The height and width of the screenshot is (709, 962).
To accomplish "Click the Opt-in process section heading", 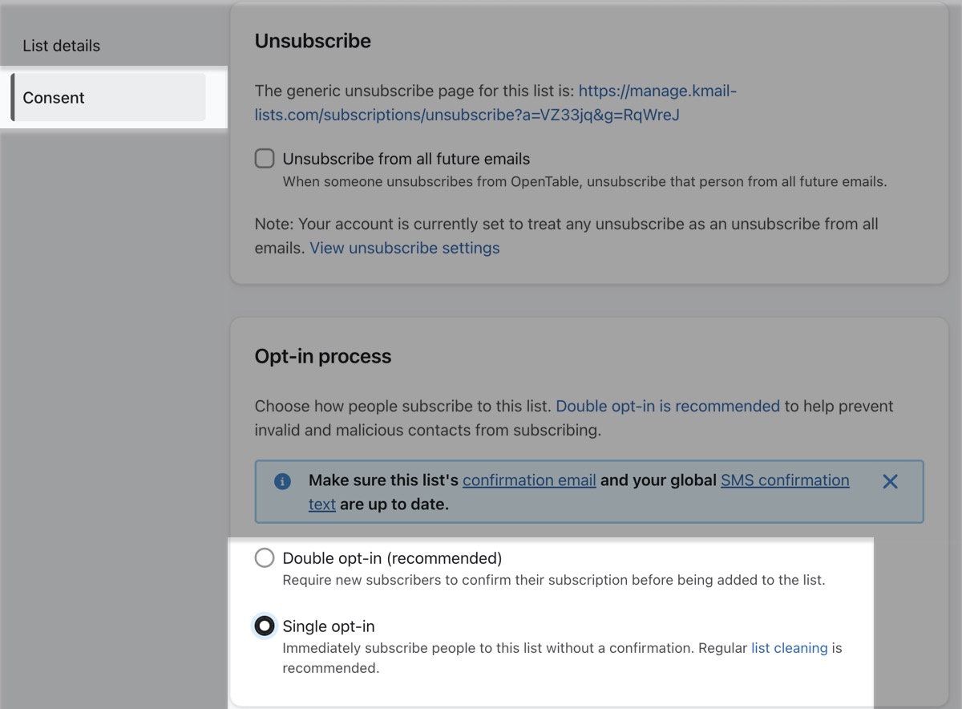I will (323, 356).
